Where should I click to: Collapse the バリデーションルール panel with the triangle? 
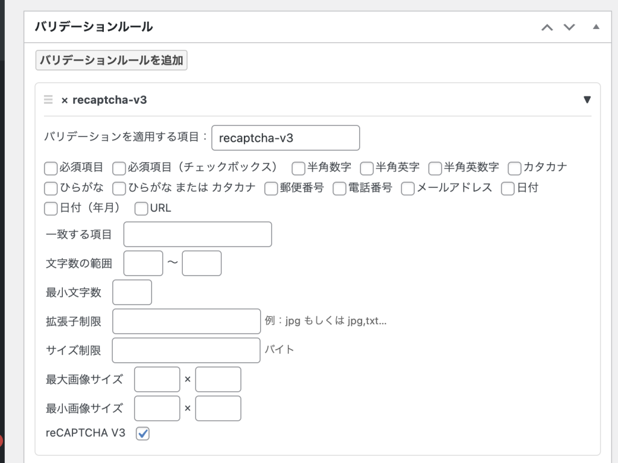[x=596, y=27]
